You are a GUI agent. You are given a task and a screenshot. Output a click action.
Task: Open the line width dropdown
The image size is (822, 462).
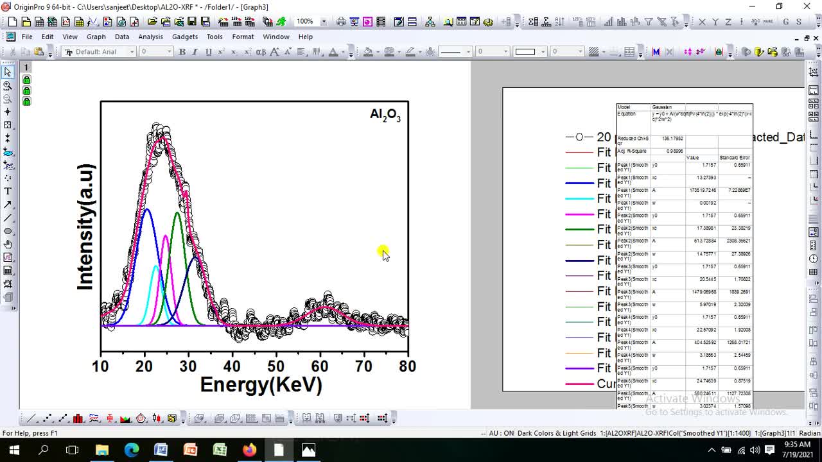(x=505, y=51)
